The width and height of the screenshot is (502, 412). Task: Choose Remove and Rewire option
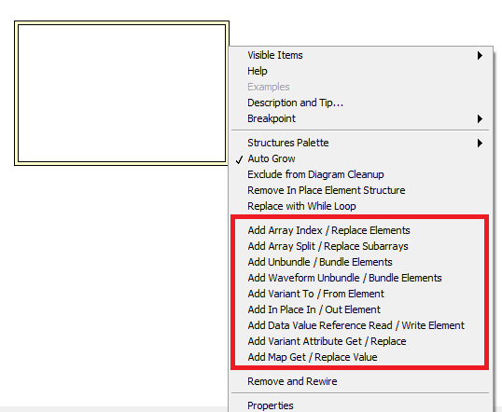360,381
